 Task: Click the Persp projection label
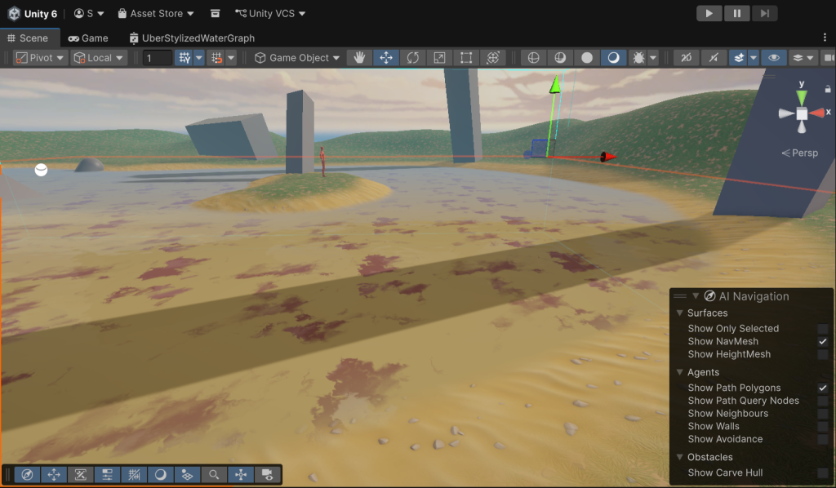(800, 153)
